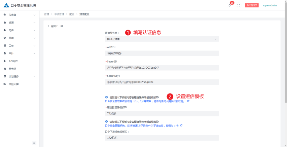The width and height of the screenshot is (287, 147).
Task: Click the superadmin user name
Action: pos(269,5)
